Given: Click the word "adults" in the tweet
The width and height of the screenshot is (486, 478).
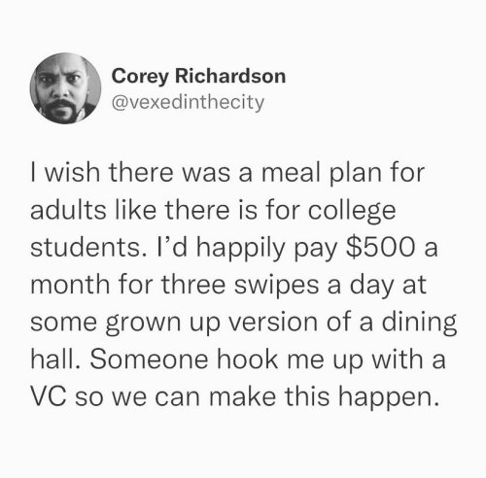Looking at the screenshot, I should pyautogui.click(x=68, y=210).
